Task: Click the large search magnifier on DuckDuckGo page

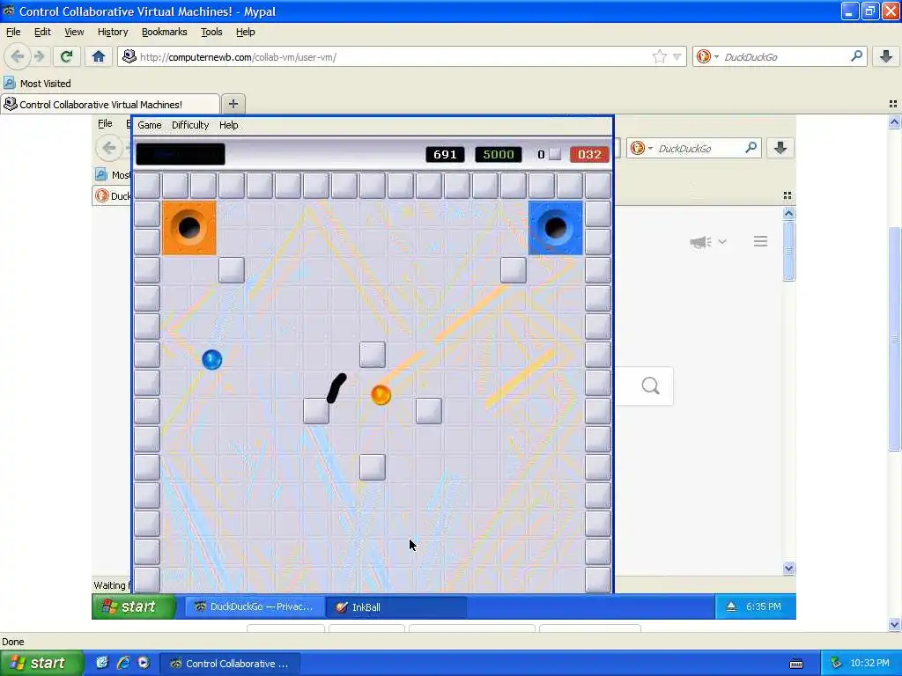Action: (650, 386)
